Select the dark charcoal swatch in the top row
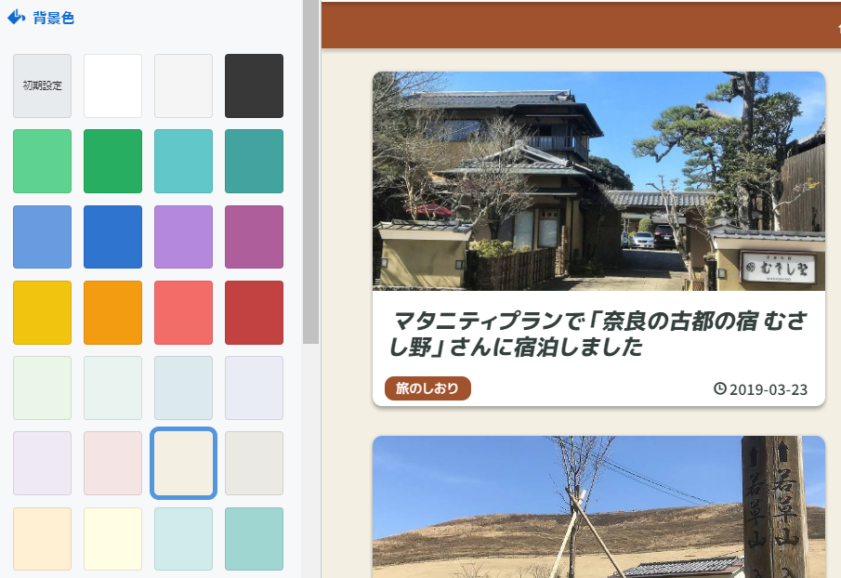This screenshot has width=841, height=578. 254,85
